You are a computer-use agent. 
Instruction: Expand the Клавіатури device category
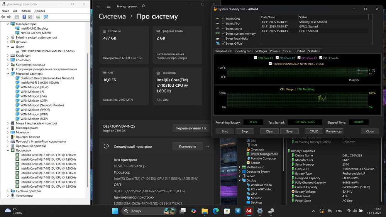[8, 56]
